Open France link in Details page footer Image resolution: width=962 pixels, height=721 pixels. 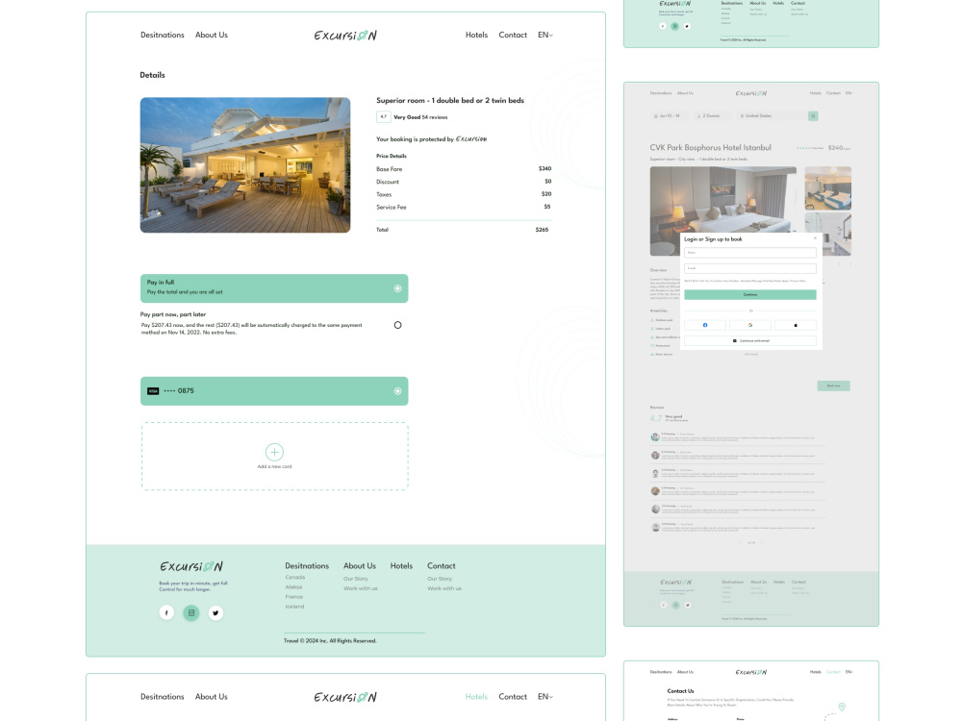[x=293, y=597]
